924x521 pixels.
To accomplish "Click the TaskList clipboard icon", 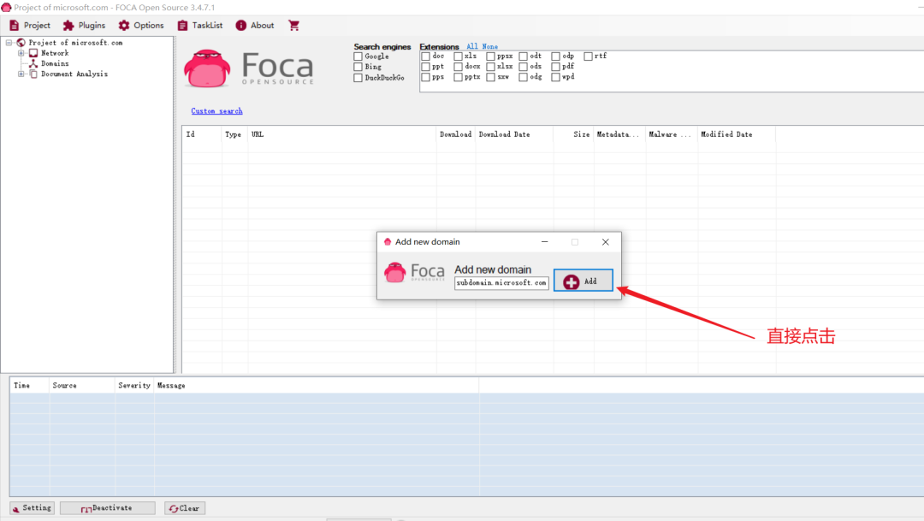I will (183, 26).
